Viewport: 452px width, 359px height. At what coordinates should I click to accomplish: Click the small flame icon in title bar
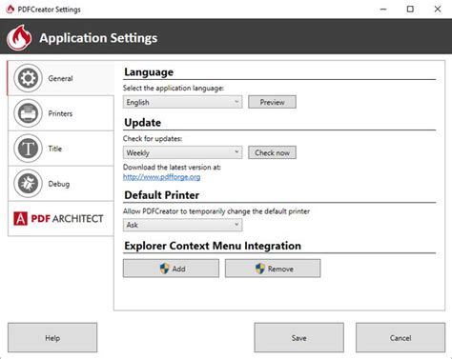[10, 9]
